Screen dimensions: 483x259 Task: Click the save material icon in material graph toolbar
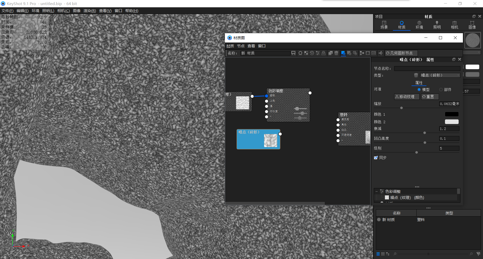[x=293, y=53]
